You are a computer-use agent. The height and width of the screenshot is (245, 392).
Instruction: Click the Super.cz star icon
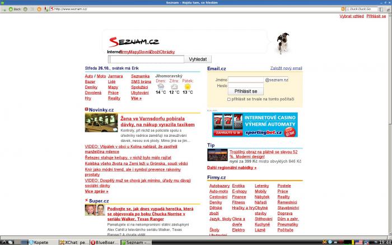point(86,200)
